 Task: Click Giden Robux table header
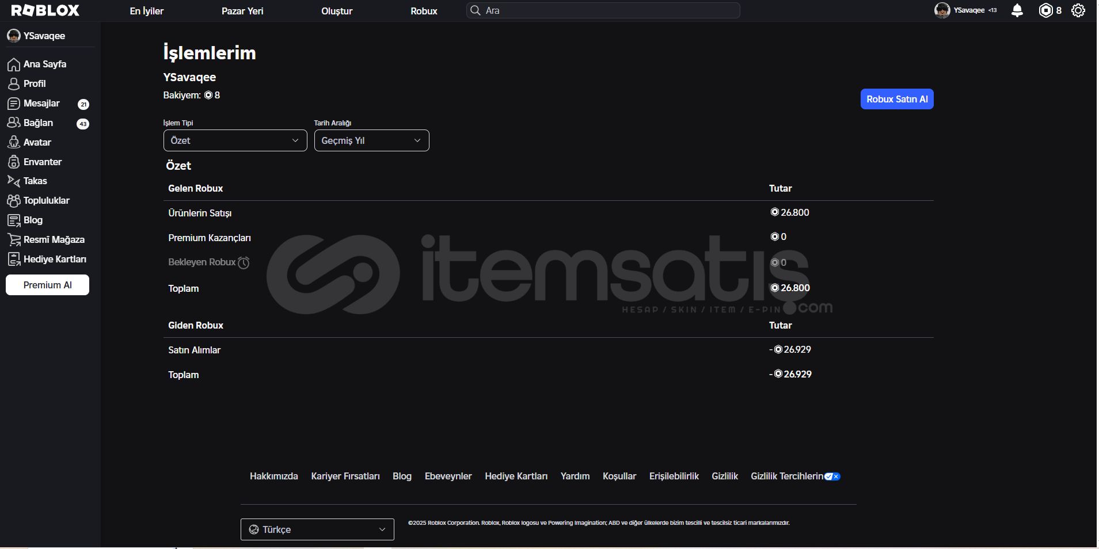196,325
